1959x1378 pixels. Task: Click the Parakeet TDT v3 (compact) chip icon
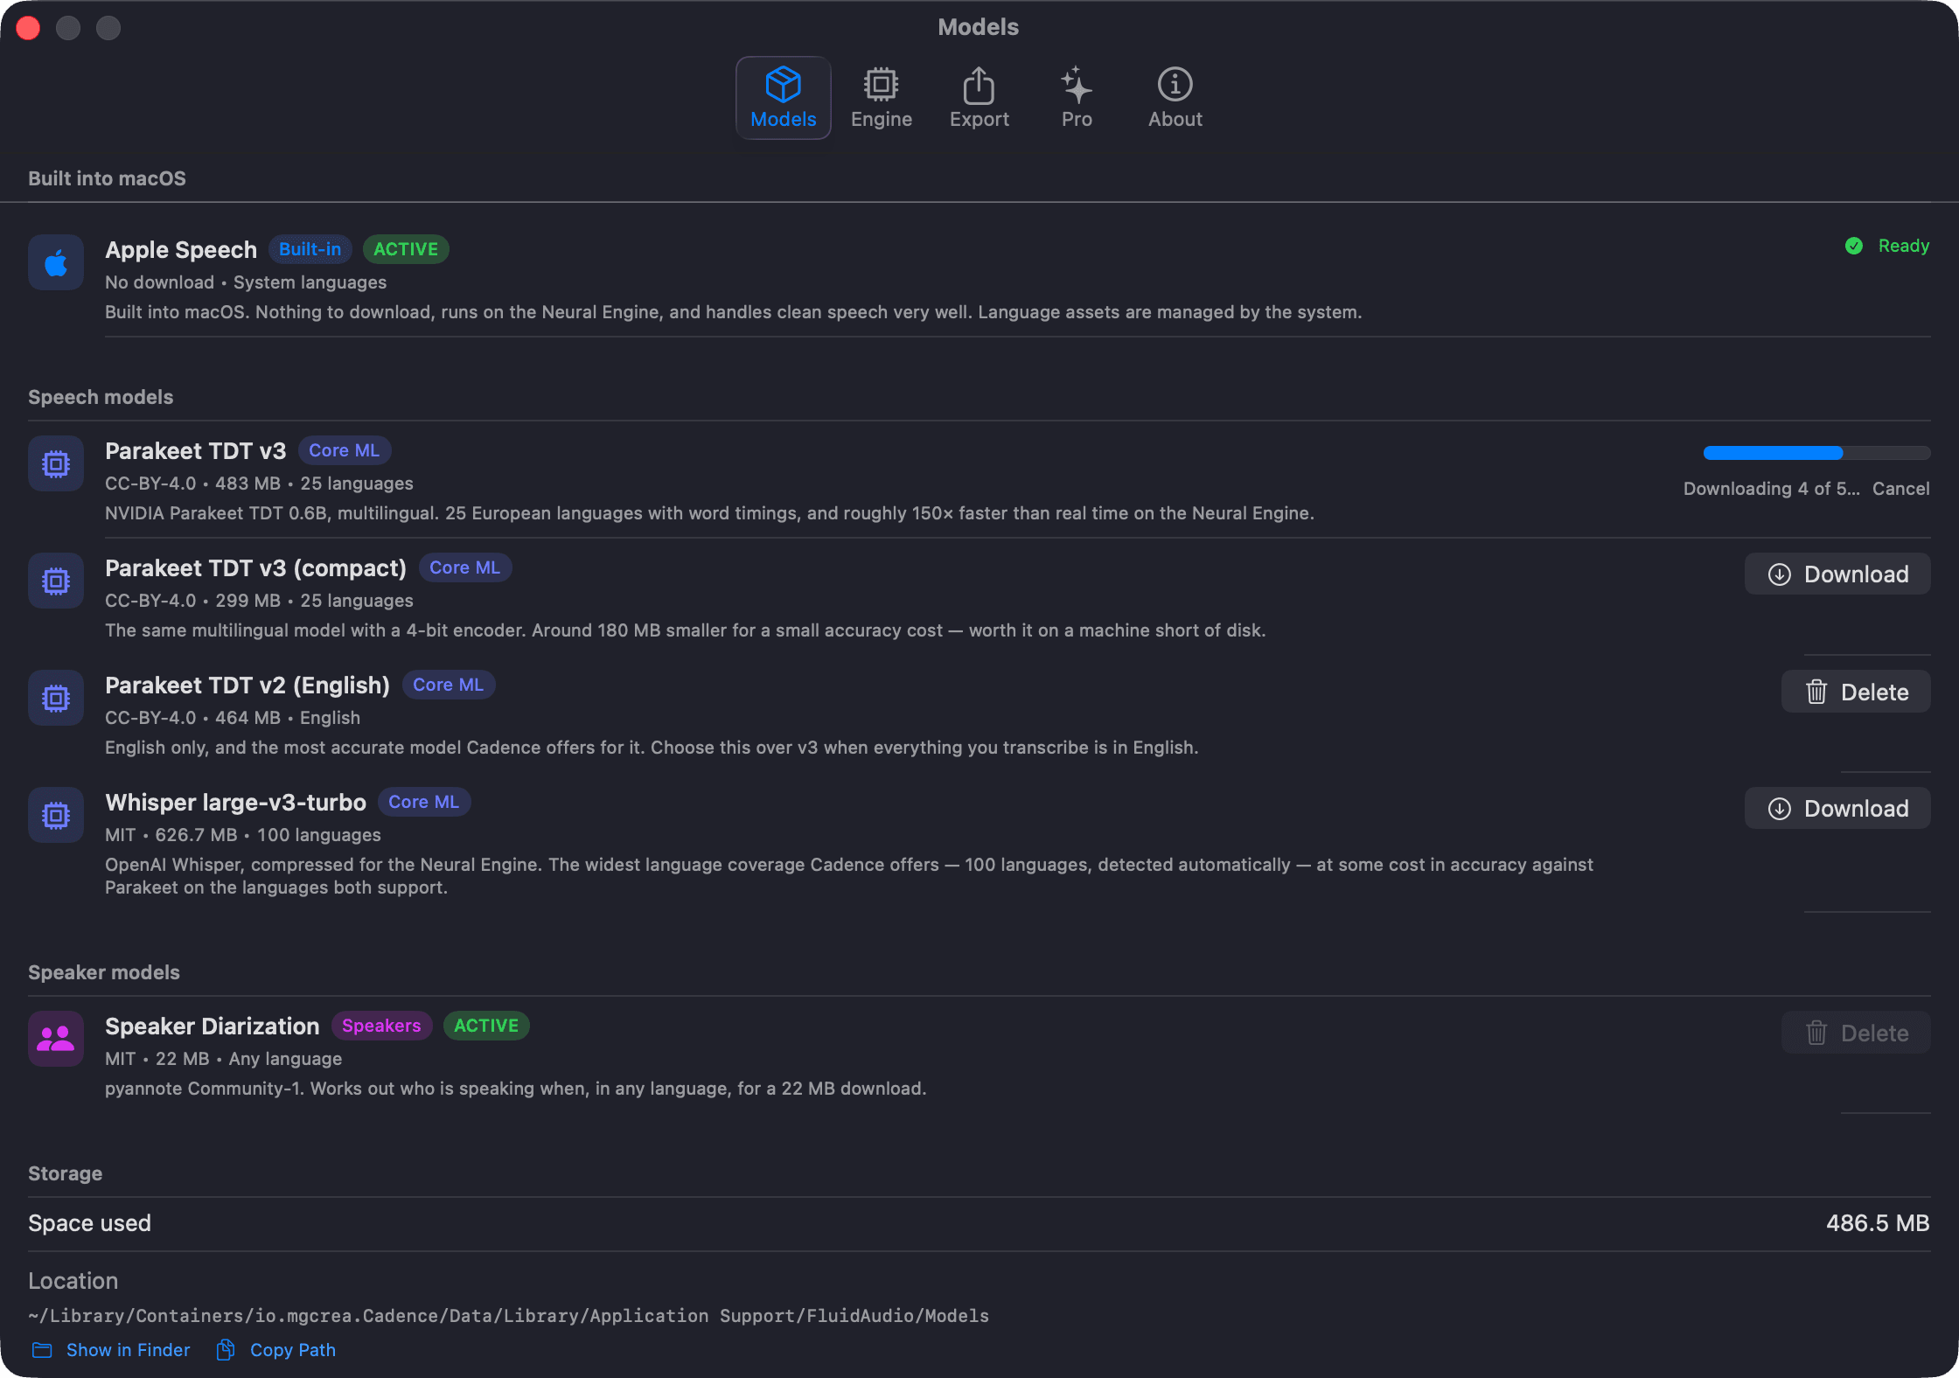(x=56, y=581)
